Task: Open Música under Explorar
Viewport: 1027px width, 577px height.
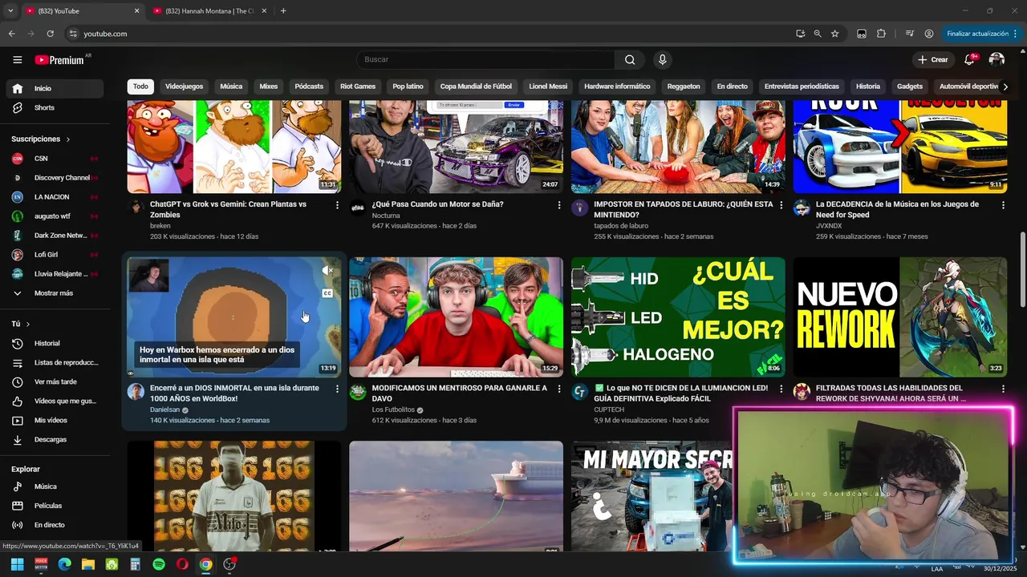Action: click(55, 486)
